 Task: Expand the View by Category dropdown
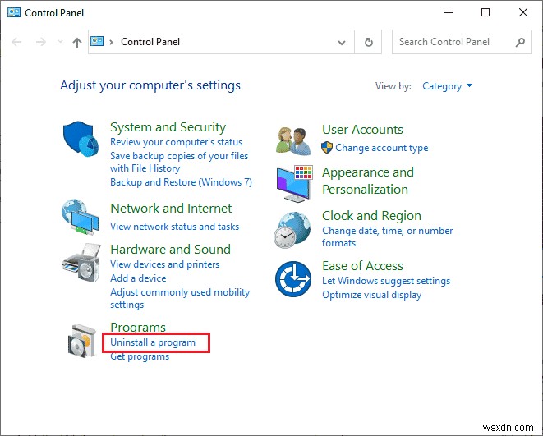tap(448, 86)
